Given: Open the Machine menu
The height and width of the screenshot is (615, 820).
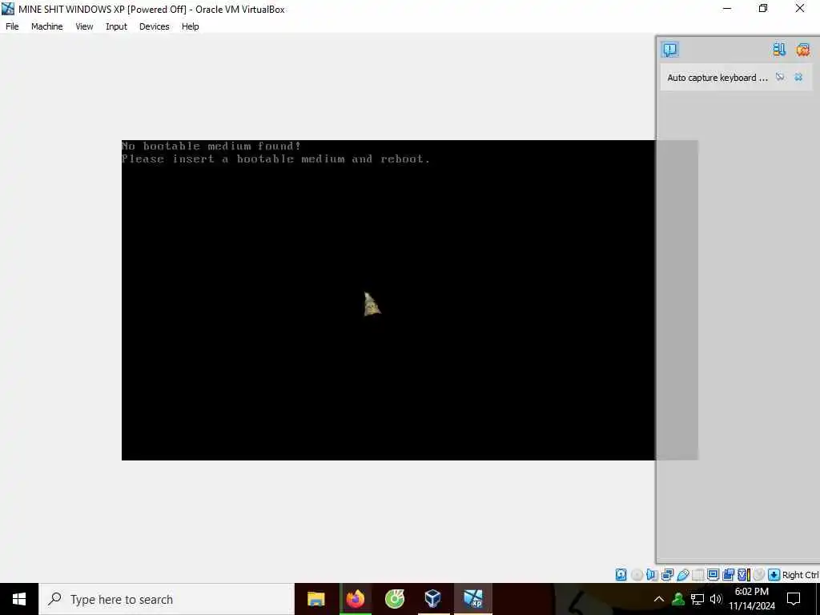Looking at the screenshot, I should point(46,26).
